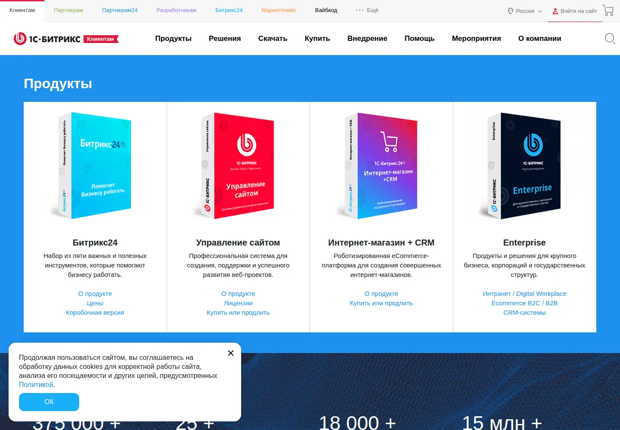Open the Интранет / Digital Workplace link
Viewport: 620px width, 430px height.
524,294
